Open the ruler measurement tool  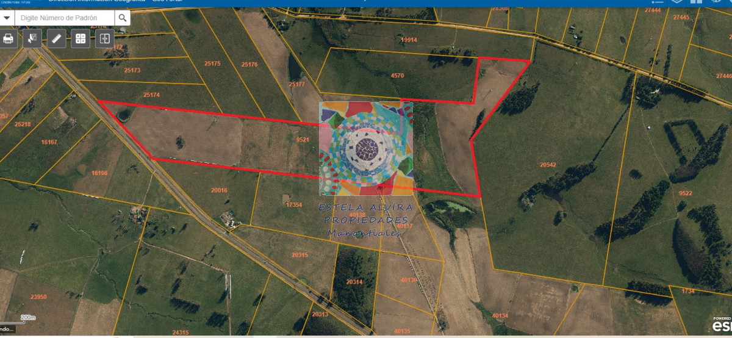[x=56, y=39]
